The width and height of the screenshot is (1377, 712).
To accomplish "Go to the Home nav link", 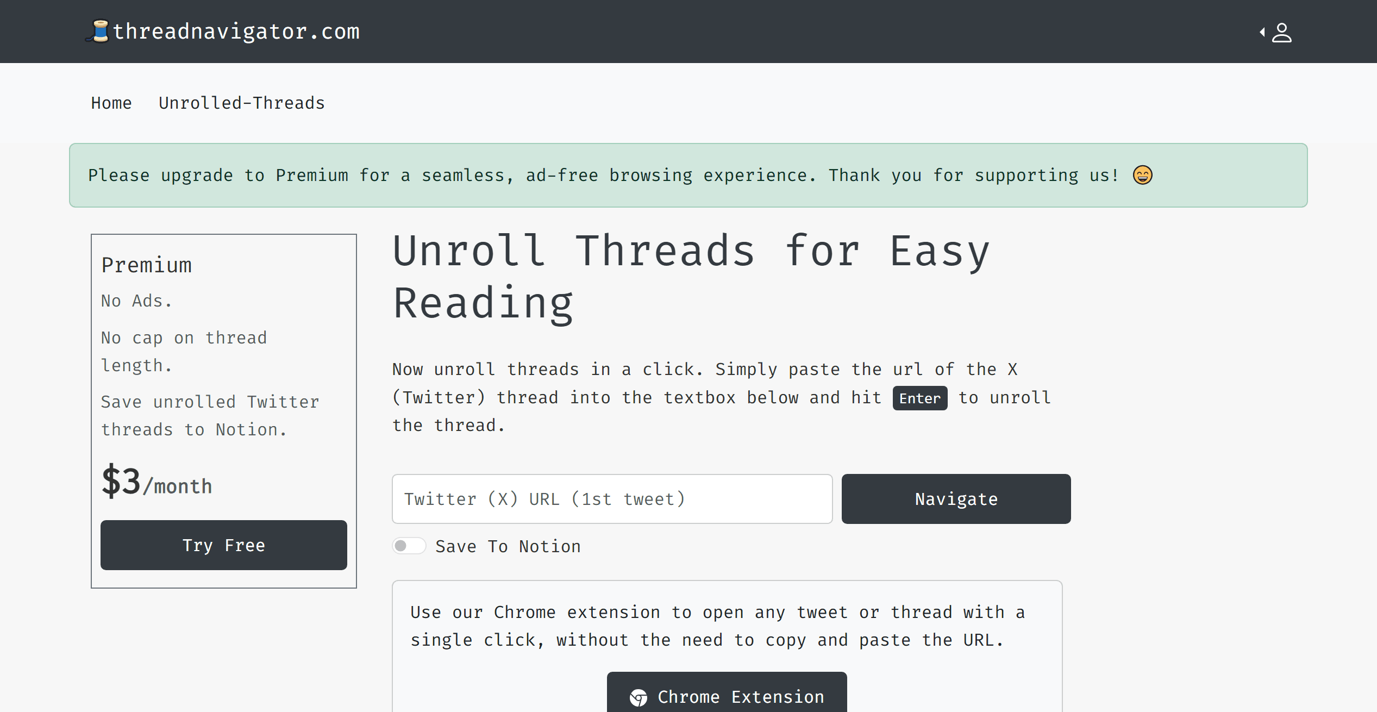I will click(x=111, y=103).
